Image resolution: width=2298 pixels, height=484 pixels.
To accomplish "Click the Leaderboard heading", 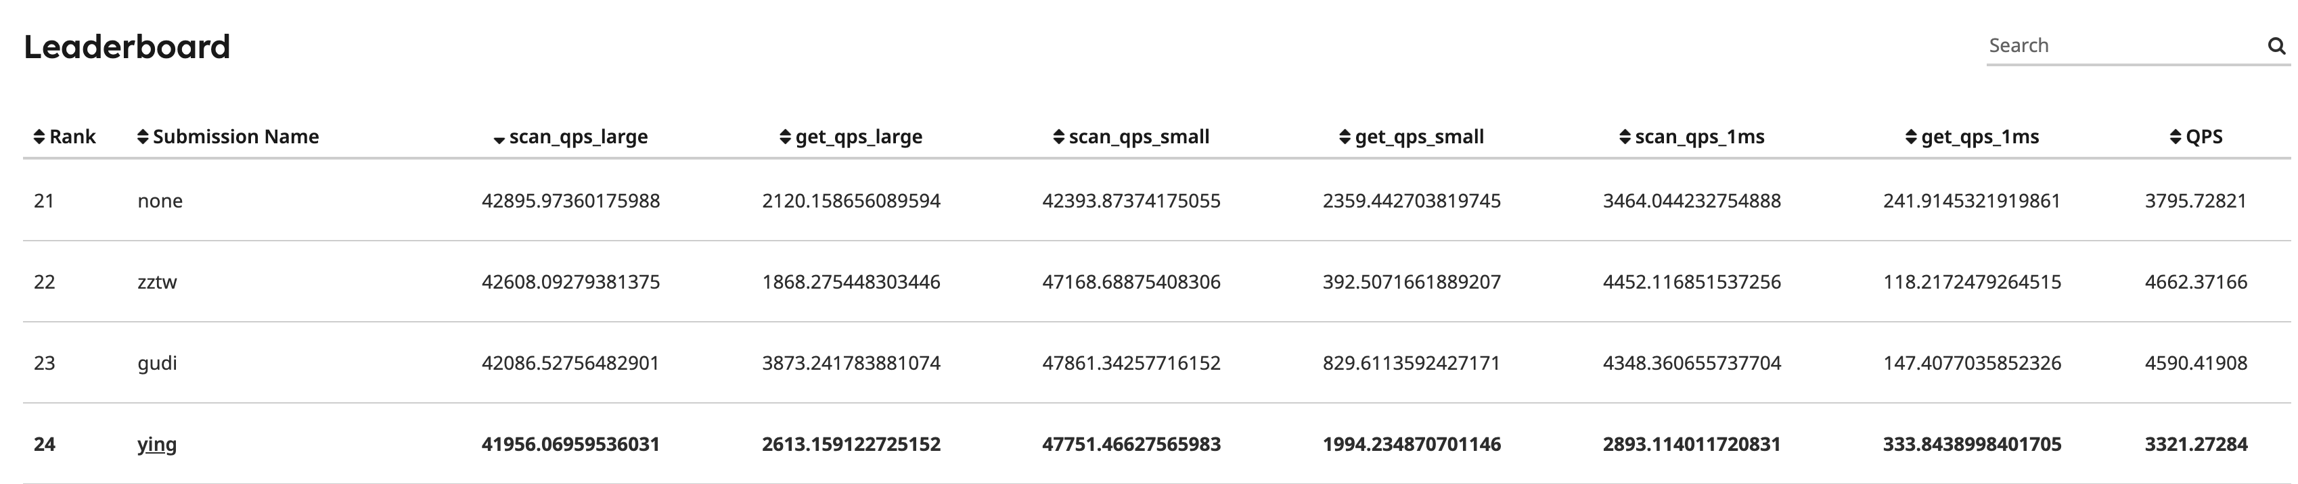I will (127, 47).
